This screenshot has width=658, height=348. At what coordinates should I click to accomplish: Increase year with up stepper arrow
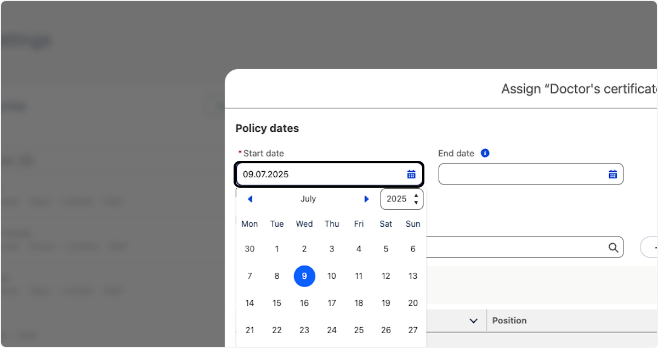click(x=416, y=195)
